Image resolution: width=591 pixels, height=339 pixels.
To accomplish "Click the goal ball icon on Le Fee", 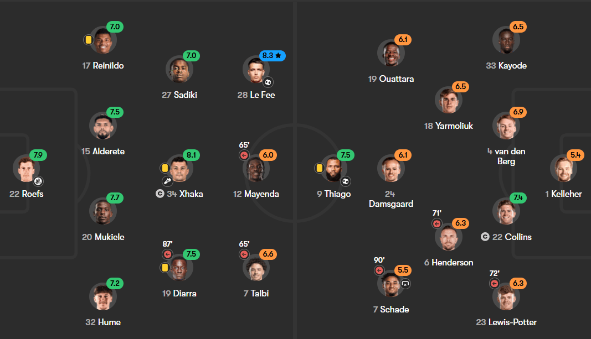I will pos(268,82).
